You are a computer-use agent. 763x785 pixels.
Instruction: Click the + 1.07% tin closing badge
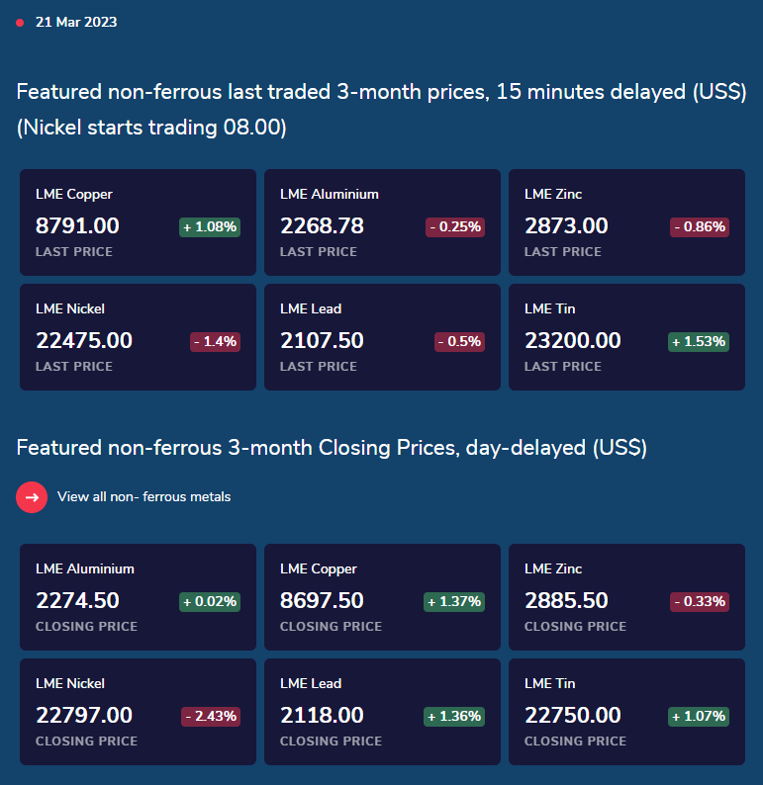[699, 716]
